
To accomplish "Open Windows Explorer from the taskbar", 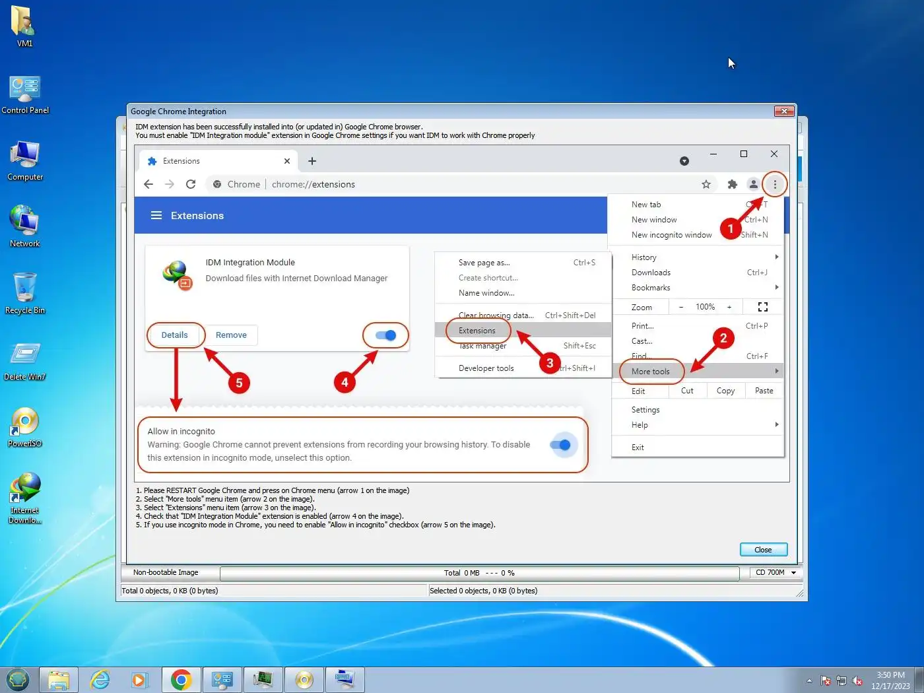I will click(x=59, y=680).
